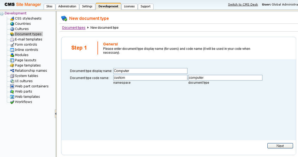
Task: Collapse the left sidebar with splitter handle
Action: (x=56, y=114)
